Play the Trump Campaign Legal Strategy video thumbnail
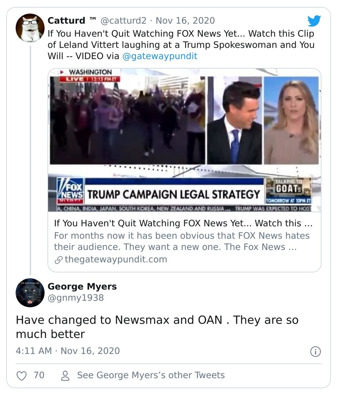The image size is (338, 395). [x=184, y=140]
